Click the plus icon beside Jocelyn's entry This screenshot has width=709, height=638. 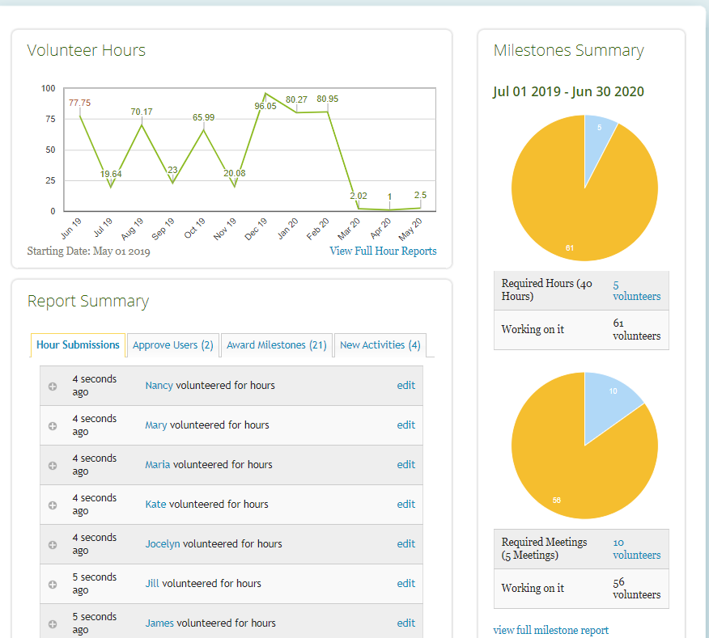(x=53, y=545)
